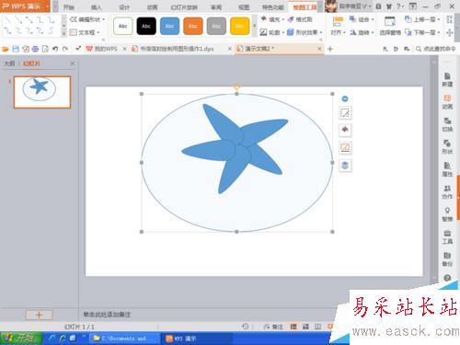This screenshot has width=460, height=345.
Task: Select the elbow connector shape tool
Action: pos(40,20)
